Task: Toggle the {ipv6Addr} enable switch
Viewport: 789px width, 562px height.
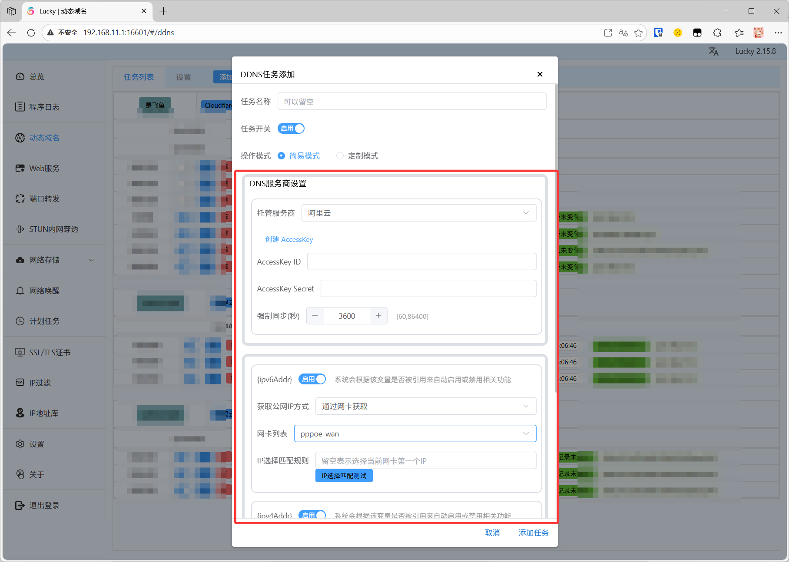Action: tap(312, 379)
